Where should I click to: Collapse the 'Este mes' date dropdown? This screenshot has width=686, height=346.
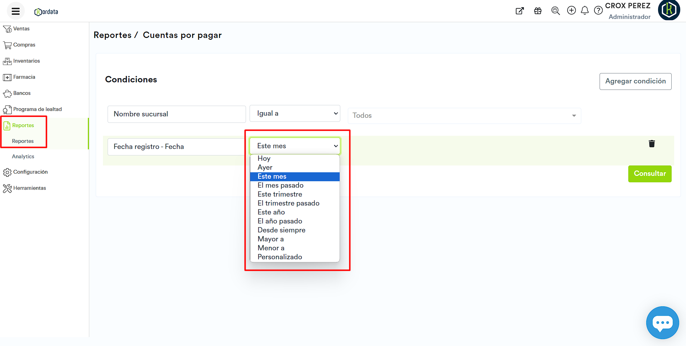[295, 146]
